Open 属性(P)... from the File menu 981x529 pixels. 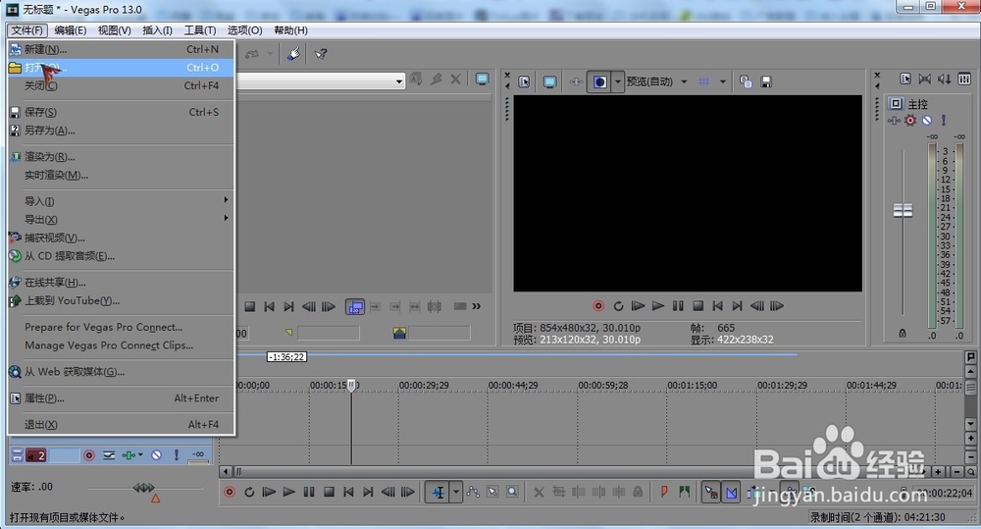(x=122, y=398)
